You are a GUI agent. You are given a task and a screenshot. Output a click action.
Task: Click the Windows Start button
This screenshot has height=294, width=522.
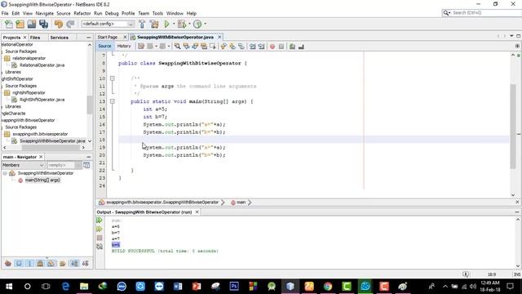pos(9,286)
